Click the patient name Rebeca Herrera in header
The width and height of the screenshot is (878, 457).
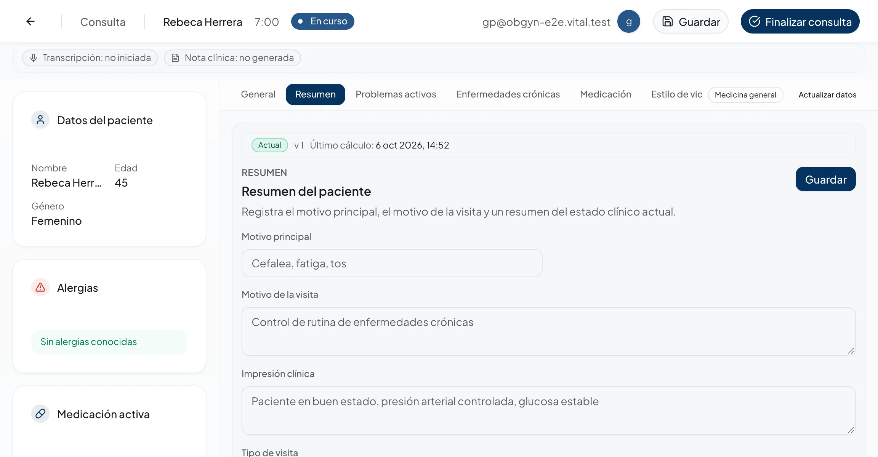pyautogui.click(x=203, y=22)
